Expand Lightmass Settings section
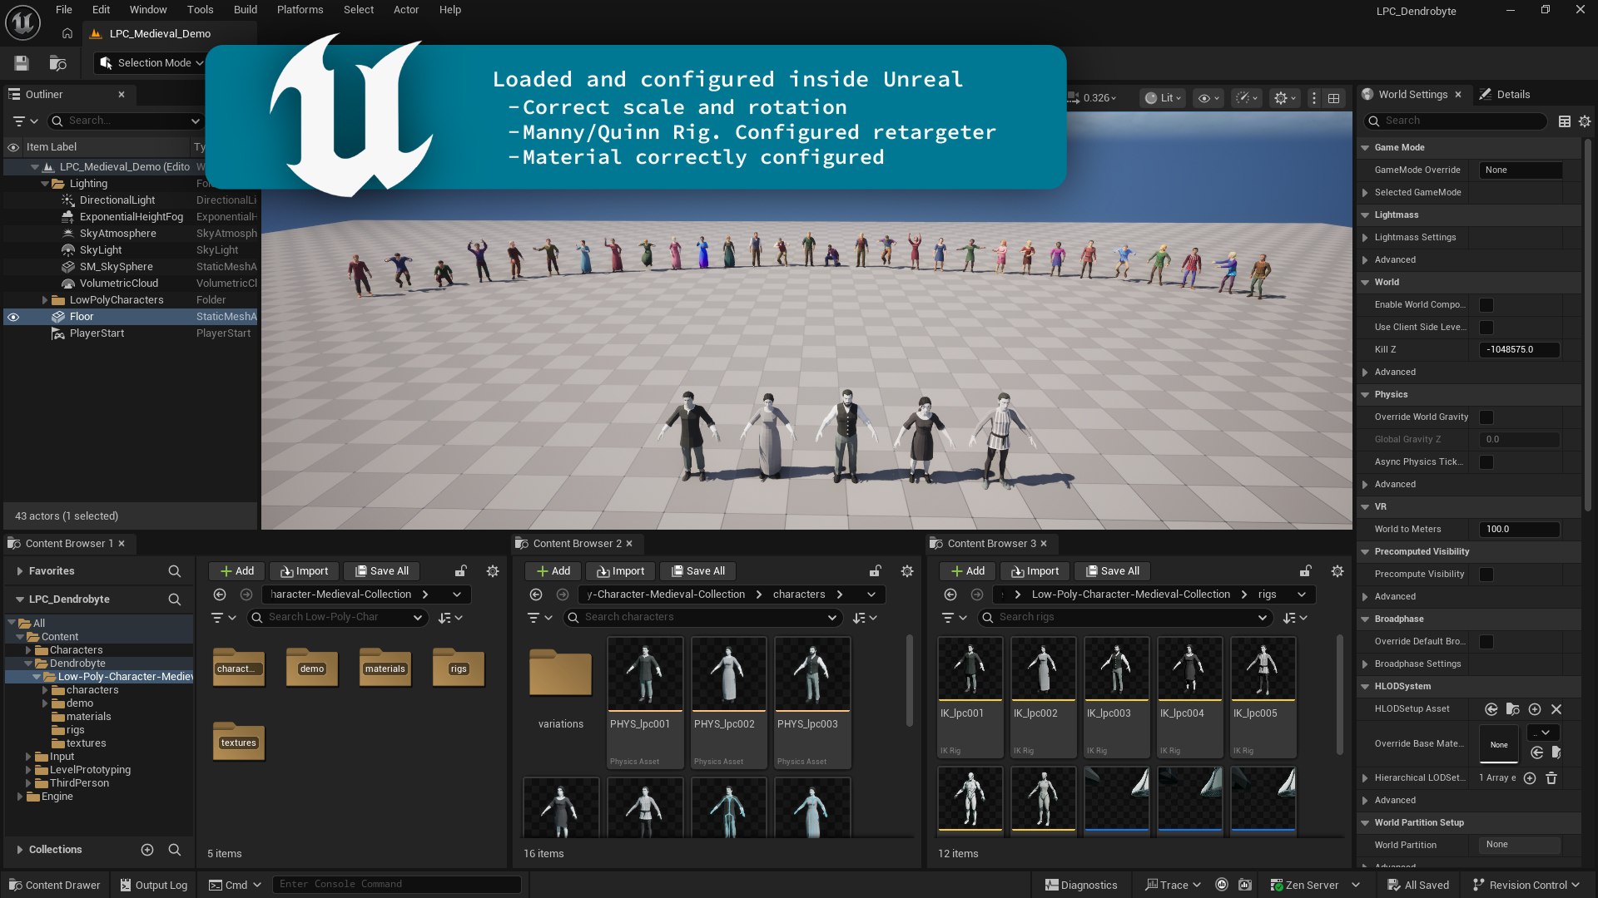The height and width of the screenshot is (898, 1598). [x=1365, y=238]
